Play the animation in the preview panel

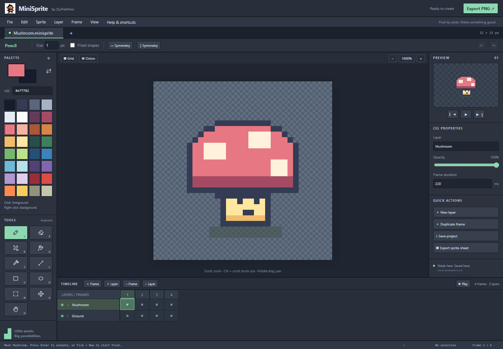coord(466,114)
